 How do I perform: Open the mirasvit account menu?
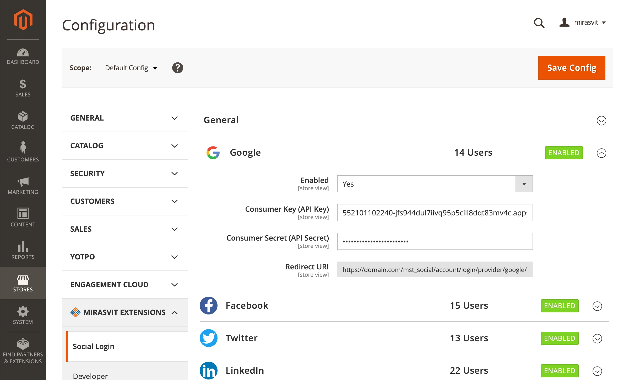[x=583, y=23]
